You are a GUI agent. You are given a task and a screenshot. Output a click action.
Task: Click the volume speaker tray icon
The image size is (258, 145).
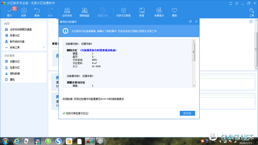(220, 141)
